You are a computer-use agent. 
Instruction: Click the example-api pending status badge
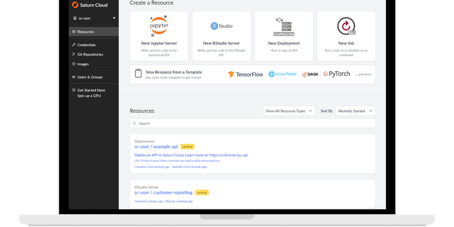(188, 146)
